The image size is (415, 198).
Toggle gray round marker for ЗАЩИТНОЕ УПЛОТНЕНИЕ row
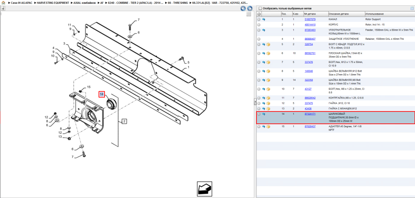(x=259, y=39)
